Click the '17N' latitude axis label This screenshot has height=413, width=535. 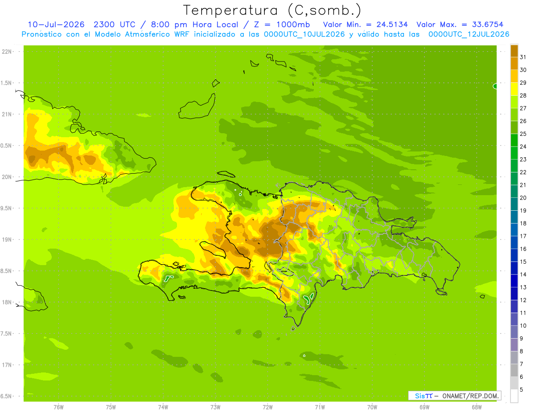point(7,365)
